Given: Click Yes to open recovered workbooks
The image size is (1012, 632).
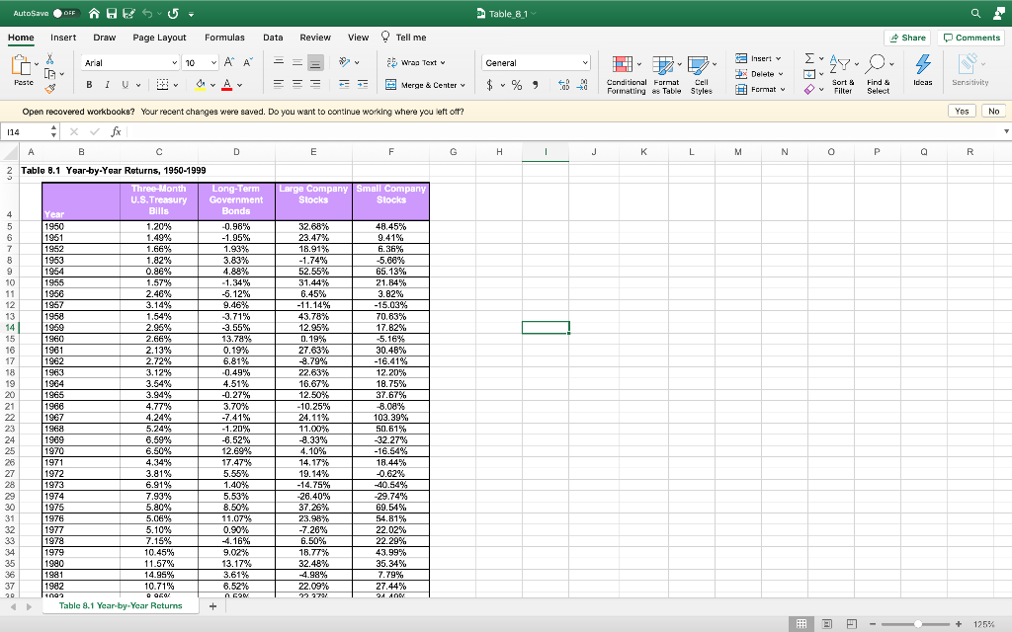Looking at the screenshot, I should point(962,111).
